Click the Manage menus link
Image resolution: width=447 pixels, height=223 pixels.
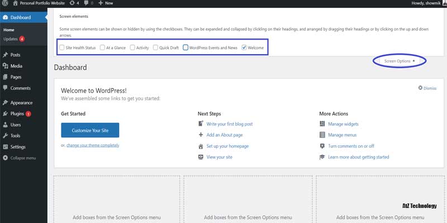click(342, 135)
